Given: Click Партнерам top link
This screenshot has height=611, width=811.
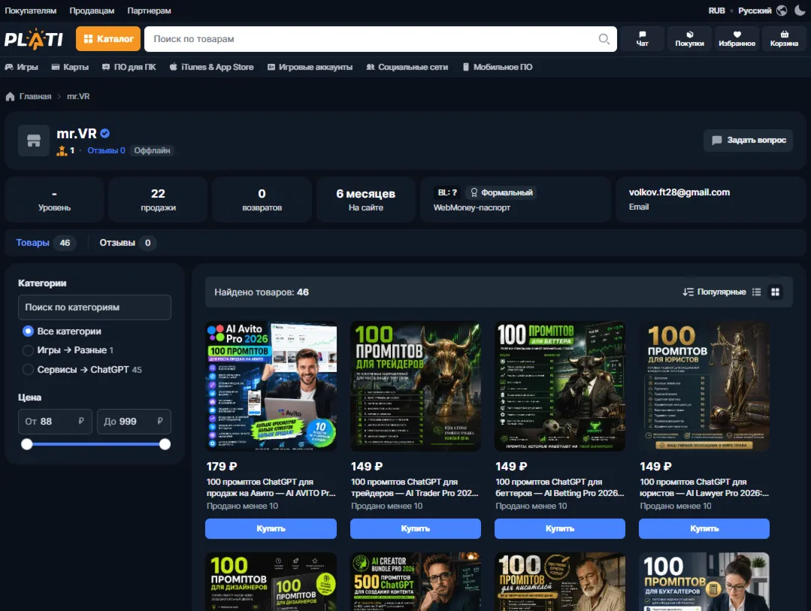Looking at the screenshot, I should coord(149,11).
